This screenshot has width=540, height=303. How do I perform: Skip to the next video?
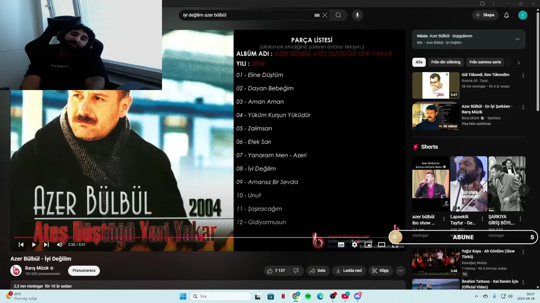(46, 245)
